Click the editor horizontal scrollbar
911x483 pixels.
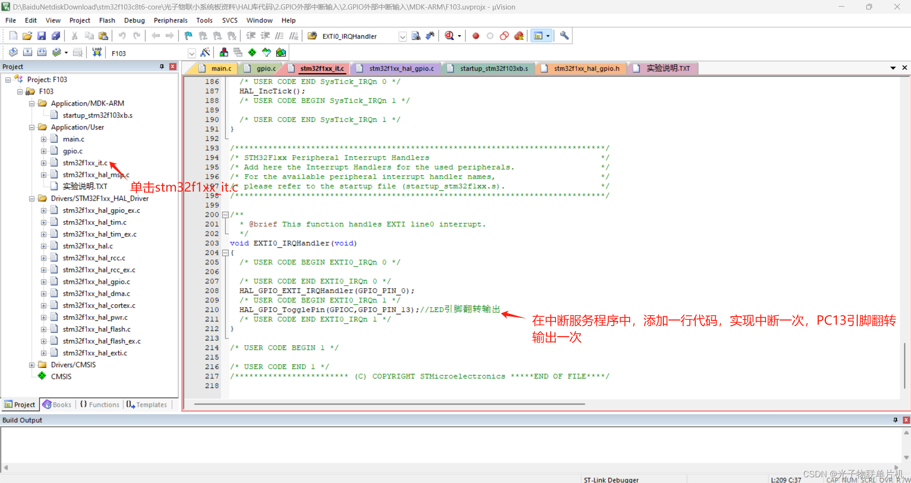[x=390, y=404]
